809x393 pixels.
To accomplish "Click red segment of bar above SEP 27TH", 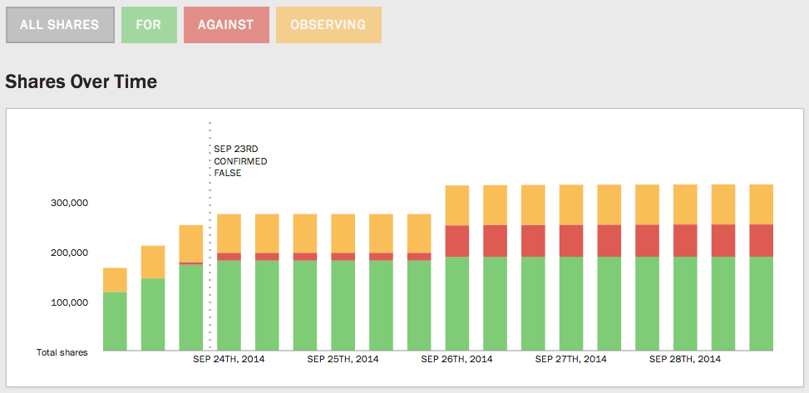I will (571, 241).
